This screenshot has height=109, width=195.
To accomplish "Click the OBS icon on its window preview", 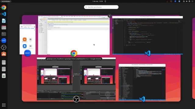I will 76,99.
